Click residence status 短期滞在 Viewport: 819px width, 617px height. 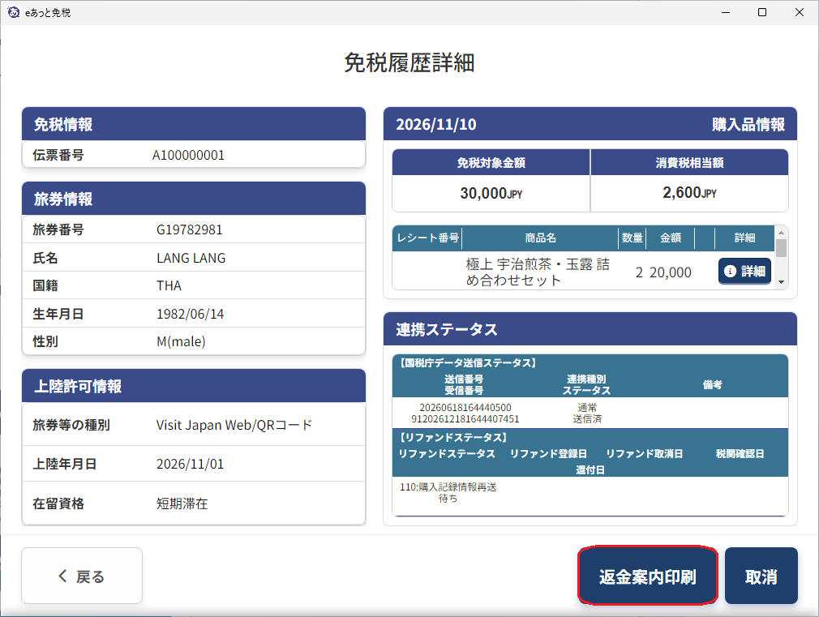[x=182, y=503]
